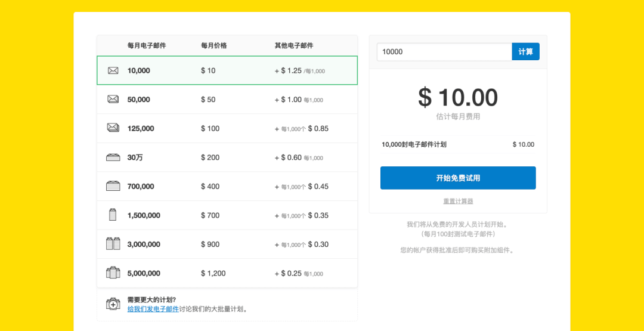Click the plus icon beside 需要更大的计划
The image size is (644, 331).
(113, 304)
